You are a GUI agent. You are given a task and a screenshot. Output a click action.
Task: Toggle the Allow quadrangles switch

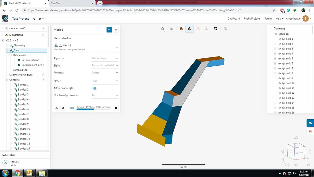point(95,88)
